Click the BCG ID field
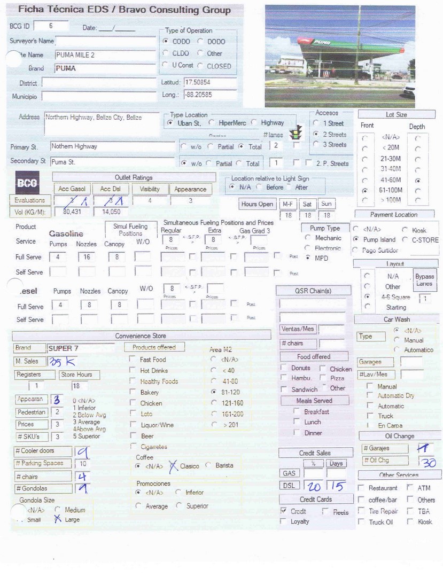443x577 pixels. pyautogui.click(x=51, y=26)
